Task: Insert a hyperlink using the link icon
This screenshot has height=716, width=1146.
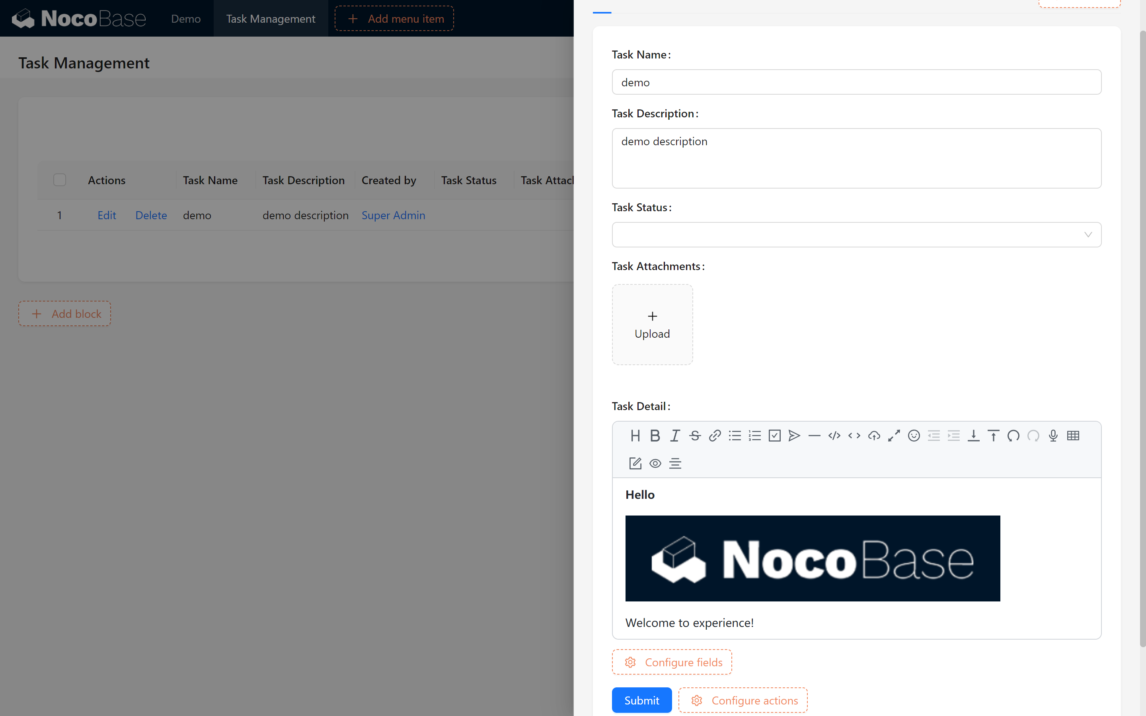Action: (715, 436)
